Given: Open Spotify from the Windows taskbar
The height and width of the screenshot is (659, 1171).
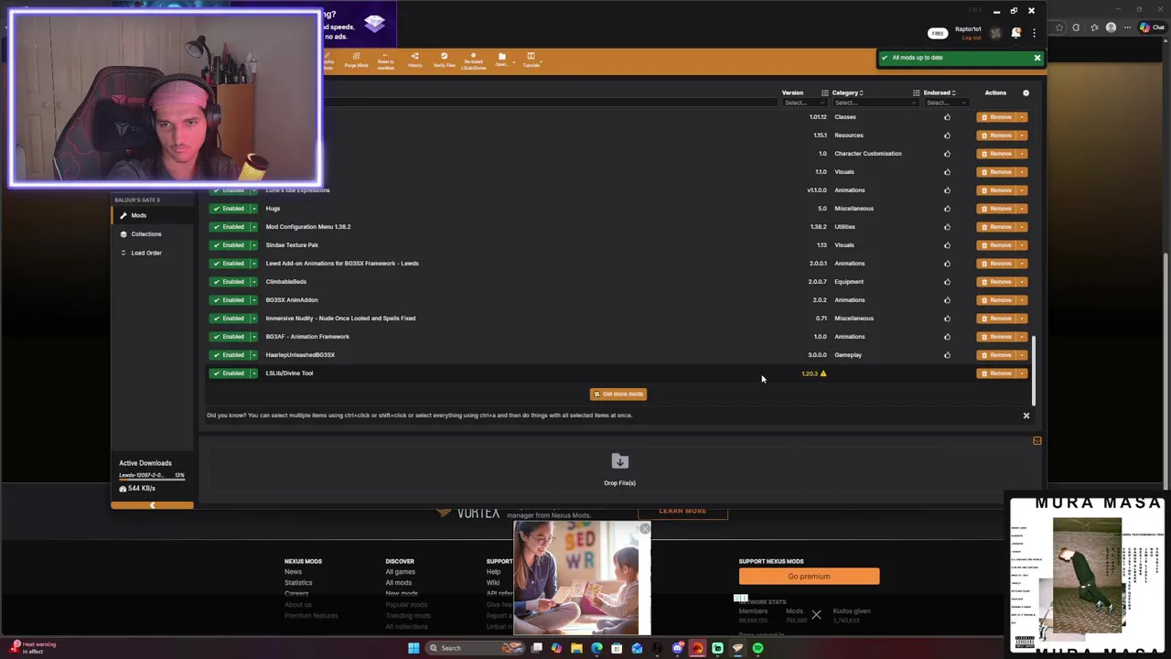Looking at the screenshot, I should click(x=757, y=649).
